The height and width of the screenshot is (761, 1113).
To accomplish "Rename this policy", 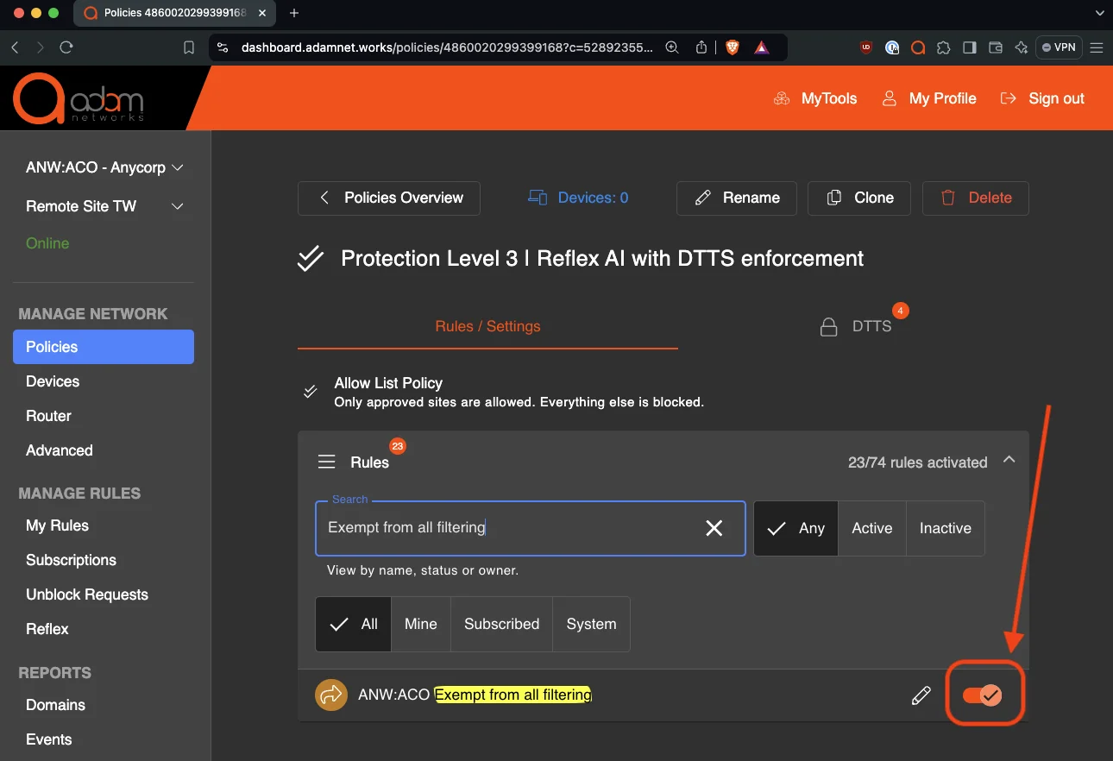I will (x=738, y=198).
